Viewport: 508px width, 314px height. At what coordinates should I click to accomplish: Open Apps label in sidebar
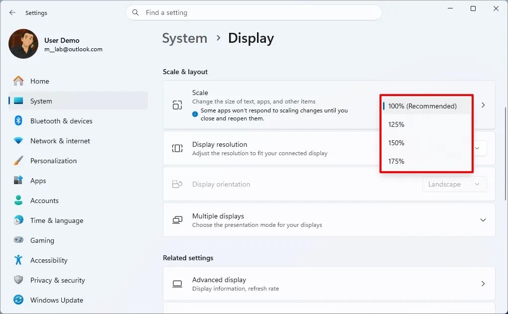pyautogui.click(x=38, y=181)
